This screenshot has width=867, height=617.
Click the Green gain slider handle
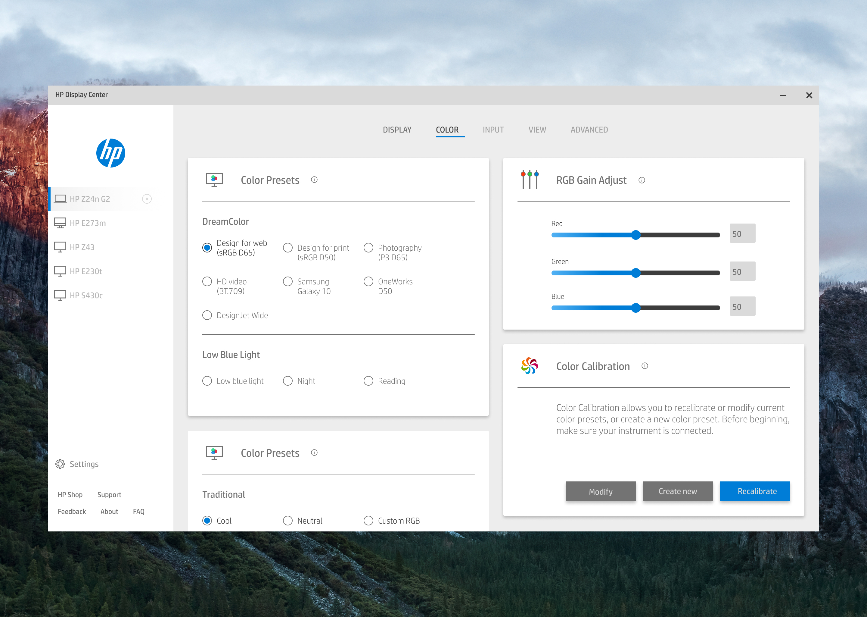click(x=636, y=273)
